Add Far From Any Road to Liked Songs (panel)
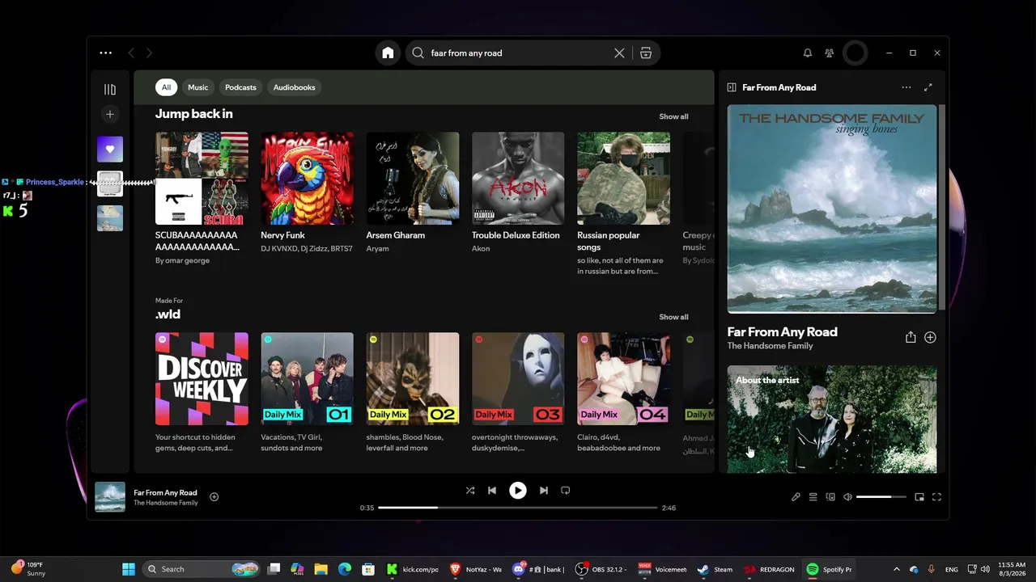 click(x=930, y=337)
